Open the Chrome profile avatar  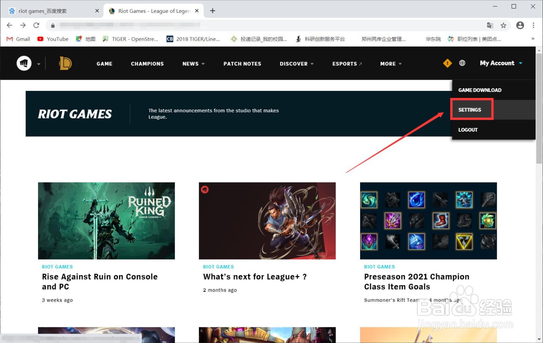(520, 25)
